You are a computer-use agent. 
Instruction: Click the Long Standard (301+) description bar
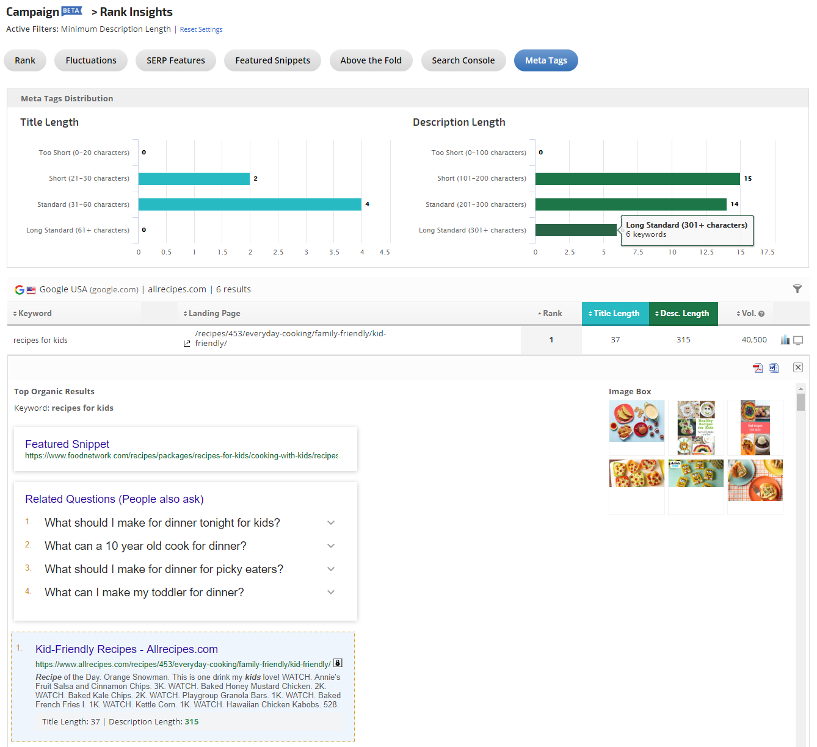coord(576,230)
